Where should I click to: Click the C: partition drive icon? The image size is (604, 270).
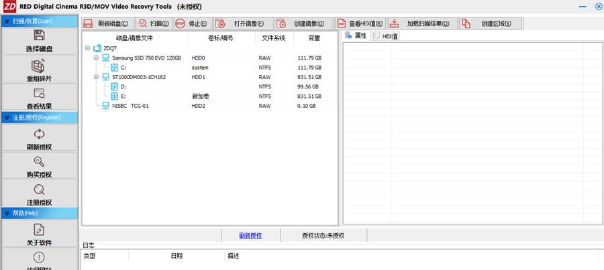[114, 68]
